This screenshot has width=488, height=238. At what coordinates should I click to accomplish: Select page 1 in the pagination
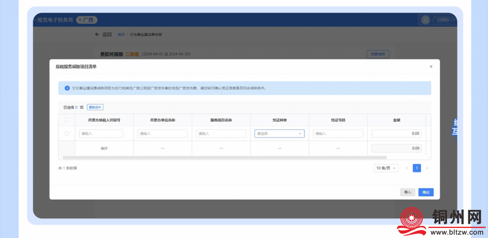click(417, 168)
